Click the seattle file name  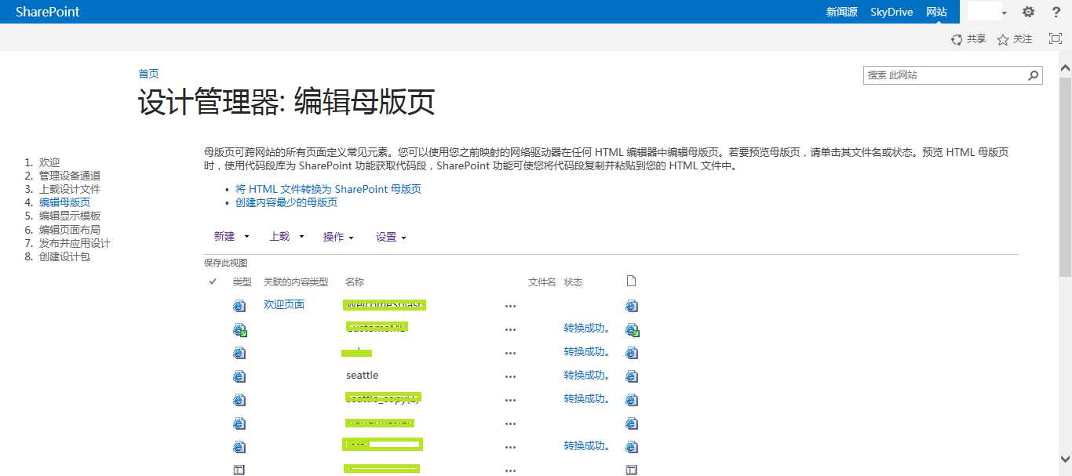tap(363, 375)
